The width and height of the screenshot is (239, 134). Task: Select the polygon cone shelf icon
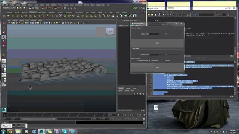(22, 16)
